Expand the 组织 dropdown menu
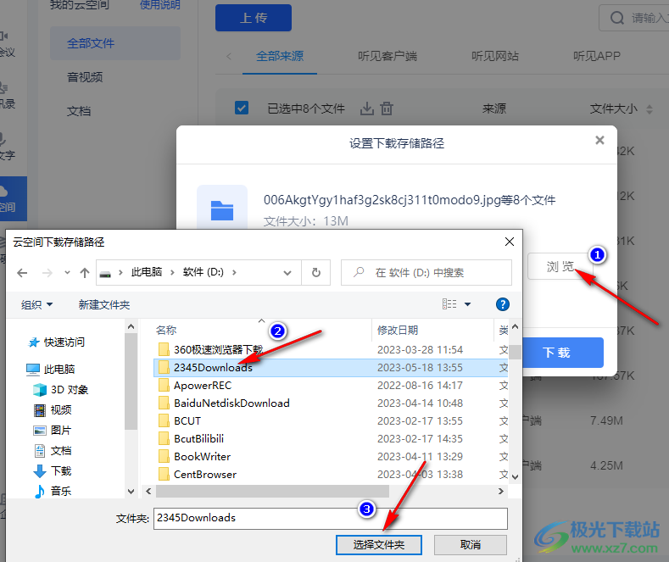 (x=36, y=304)
